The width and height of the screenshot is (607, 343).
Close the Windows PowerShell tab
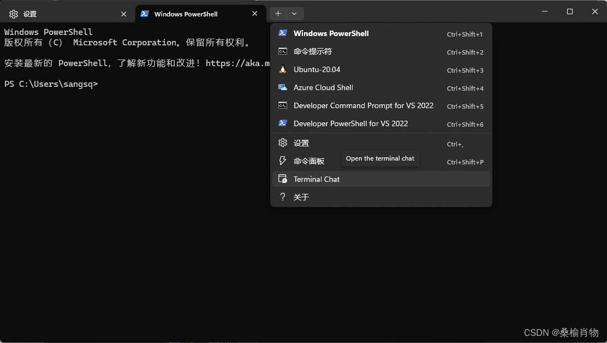pos(255,14)
